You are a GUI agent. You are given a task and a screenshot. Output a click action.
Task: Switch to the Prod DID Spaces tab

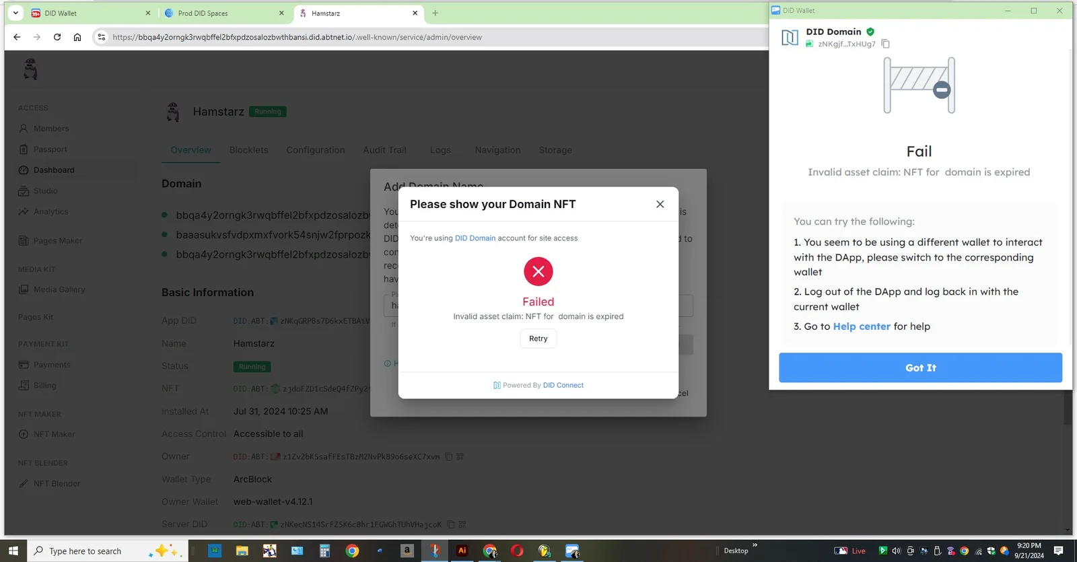pyautogui.click(x=225, y=13)
